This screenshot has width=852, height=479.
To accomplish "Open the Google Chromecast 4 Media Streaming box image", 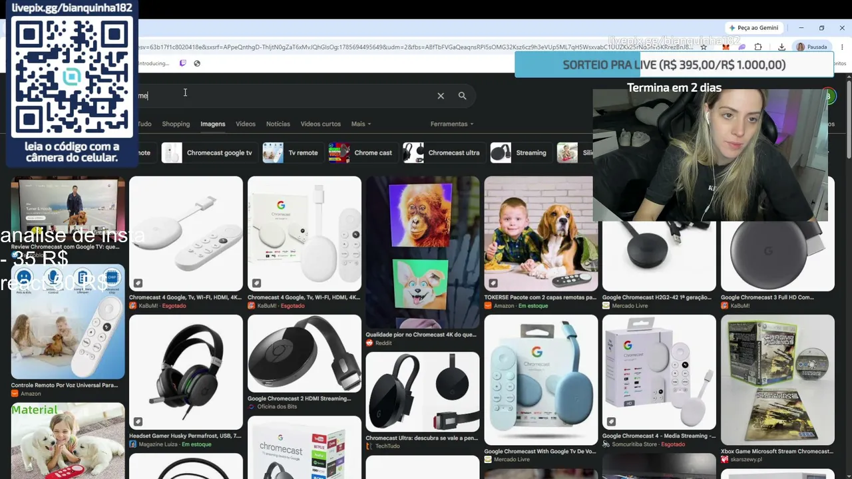I will pos(659,373).
